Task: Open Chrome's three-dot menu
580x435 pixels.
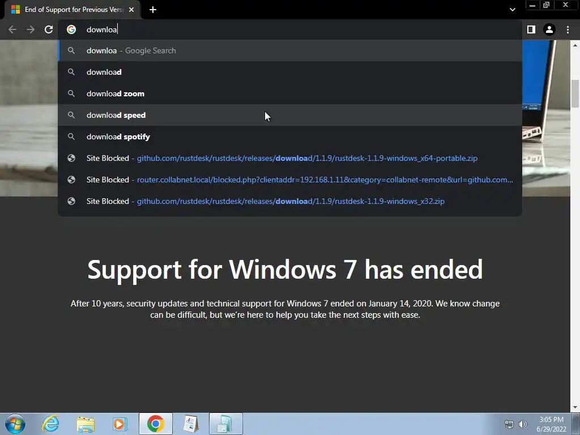Action: point(568,29)
